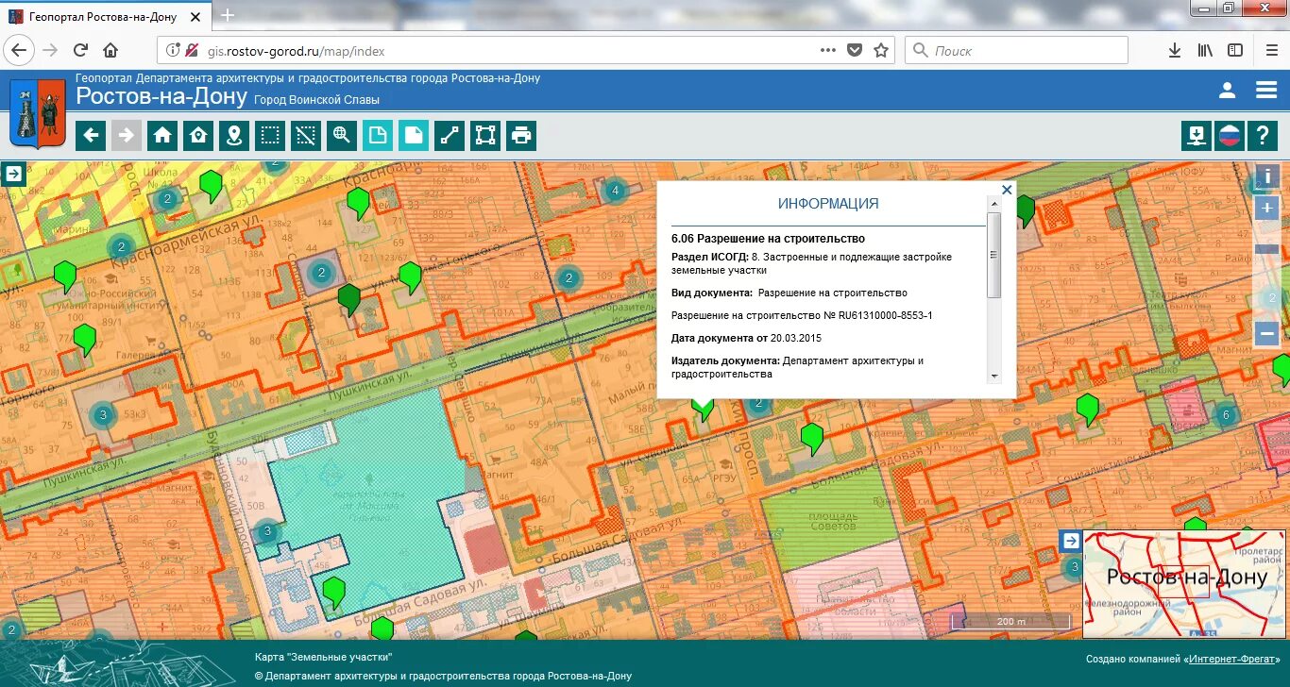
Task: Zoom out with the map minus button
Action: [x=1267, y=334]
